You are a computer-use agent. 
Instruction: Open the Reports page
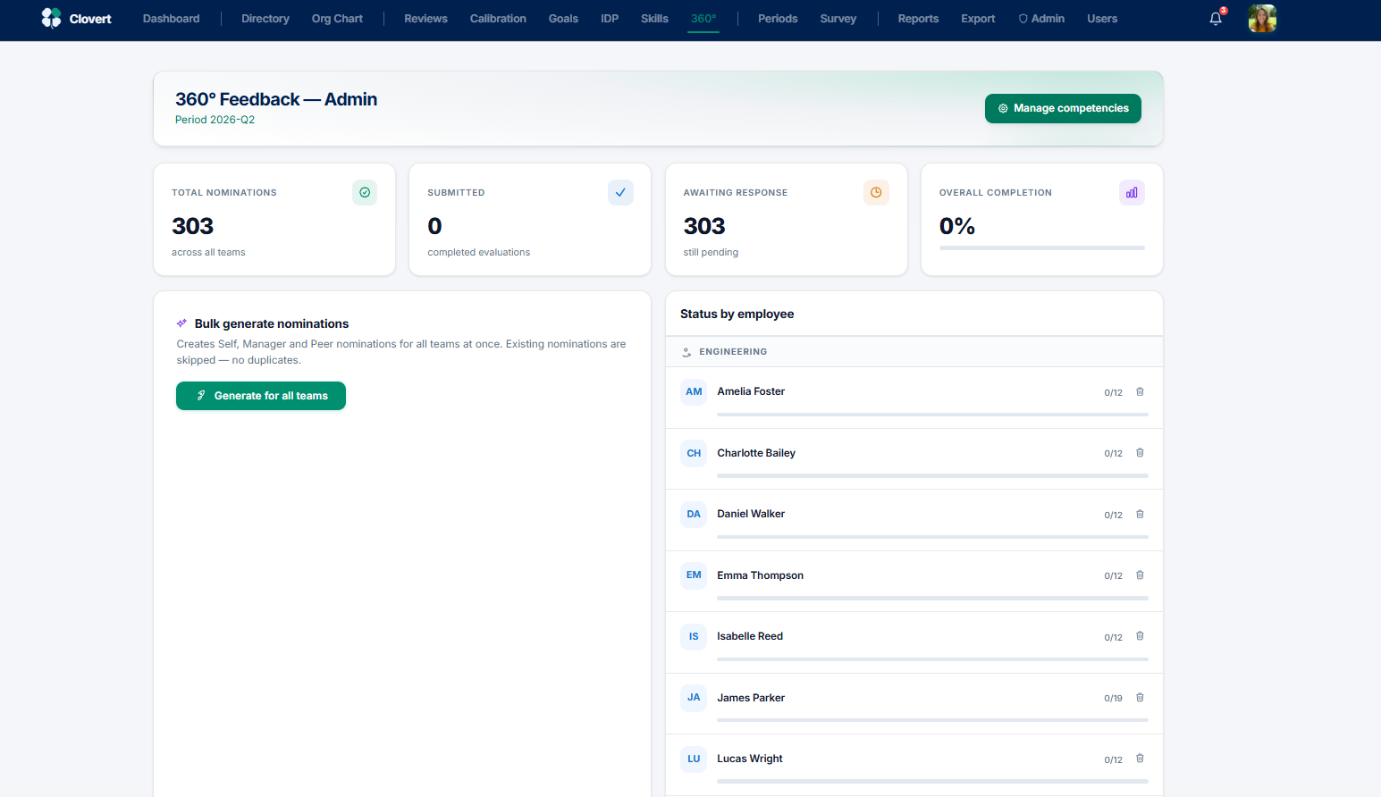[x=918, y=19]
